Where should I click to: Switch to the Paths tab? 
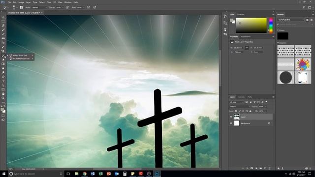[250, 97]
